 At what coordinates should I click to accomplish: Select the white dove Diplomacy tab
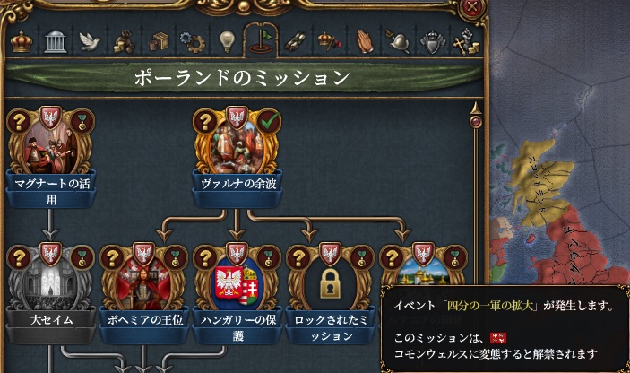click(x=90, y=42)
